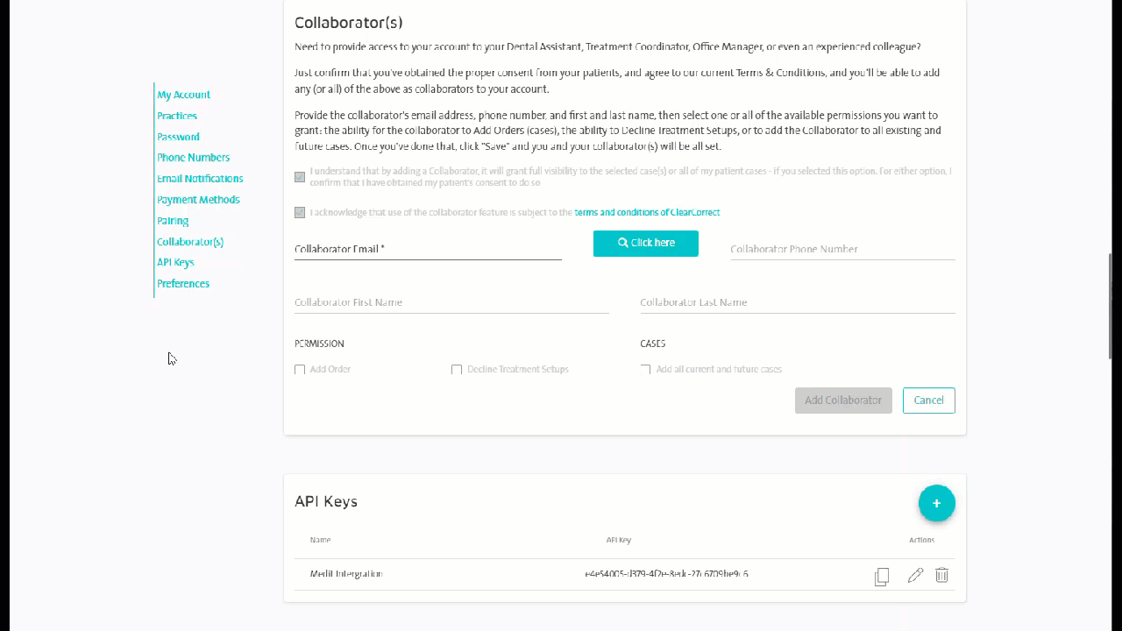The image size is (1122, 631).
Task: Click the 'Click here' search button
Action: [646, 244]
